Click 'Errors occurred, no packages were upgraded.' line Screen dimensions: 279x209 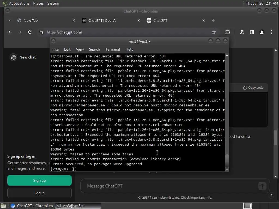point(97,164)
